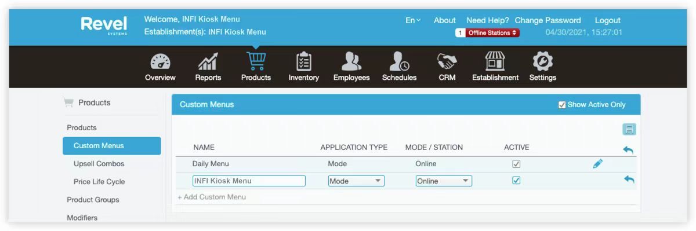696x231 pixels.
Task: Click INFI Kiosk Menu name field
Action: click(249, 181)
